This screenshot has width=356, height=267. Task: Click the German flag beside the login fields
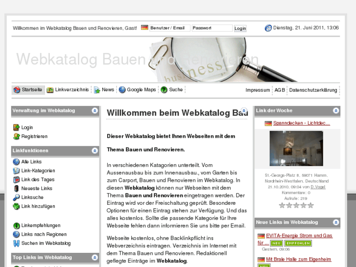(144, 28)
